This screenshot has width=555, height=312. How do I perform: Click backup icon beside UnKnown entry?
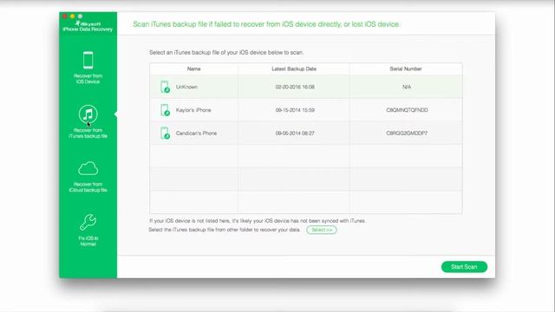click(x=165, y=87)
